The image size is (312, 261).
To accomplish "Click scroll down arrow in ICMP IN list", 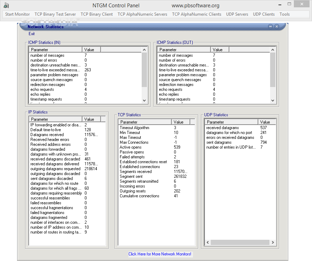I will [x=144, y=101].
